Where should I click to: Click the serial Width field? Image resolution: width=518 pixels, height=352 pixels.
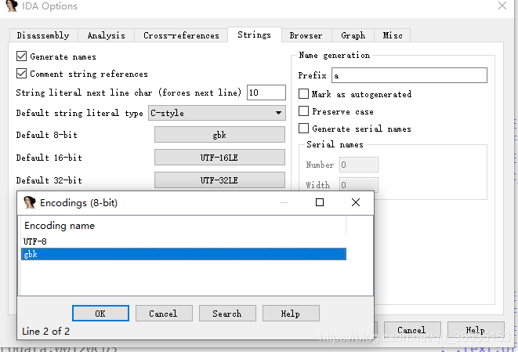click(x=359, y=185)
